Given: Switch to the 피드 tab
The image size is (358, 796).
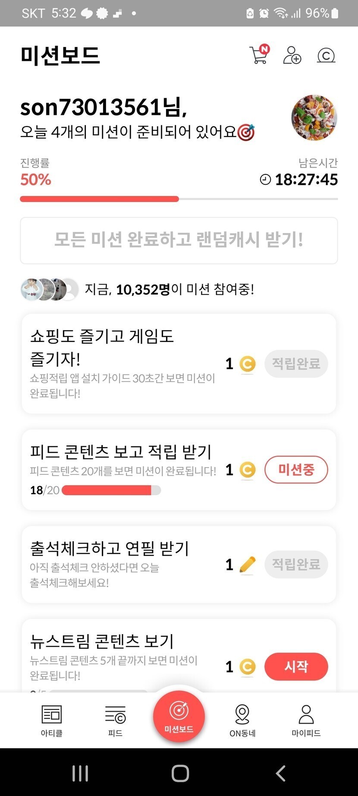Looking at the screenshot, I should [x=115, y=720].
